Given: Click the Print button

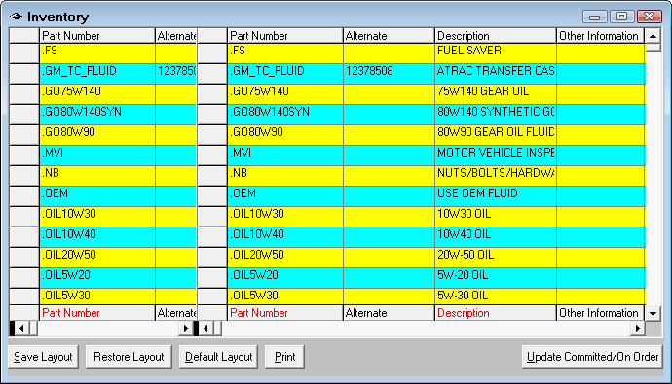Looking at the screenshot, I should (284, 357).
